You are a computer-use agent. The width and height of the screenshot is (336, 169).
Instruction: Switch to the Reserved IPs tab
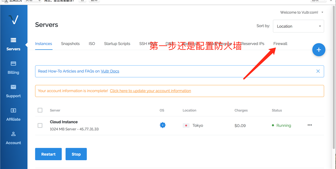coord(253,44)
